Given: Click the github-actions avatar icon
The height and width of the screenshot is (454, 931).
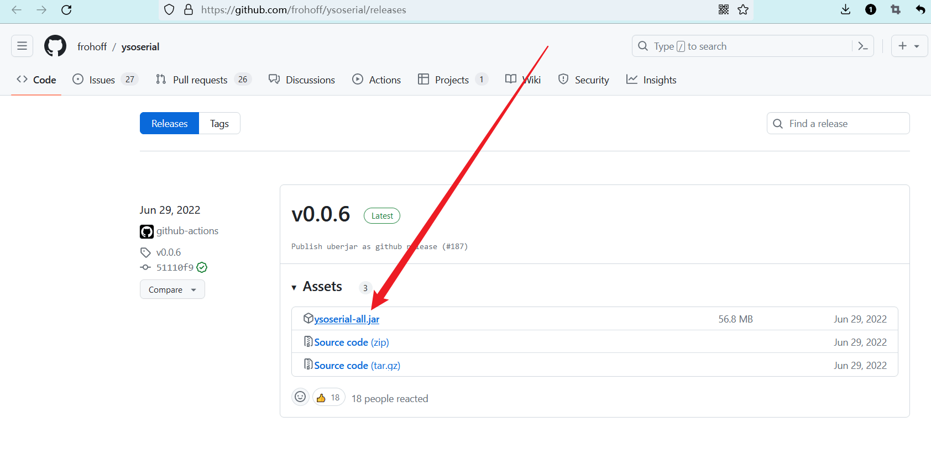Looking at the screenshot, I should [147, 231].
